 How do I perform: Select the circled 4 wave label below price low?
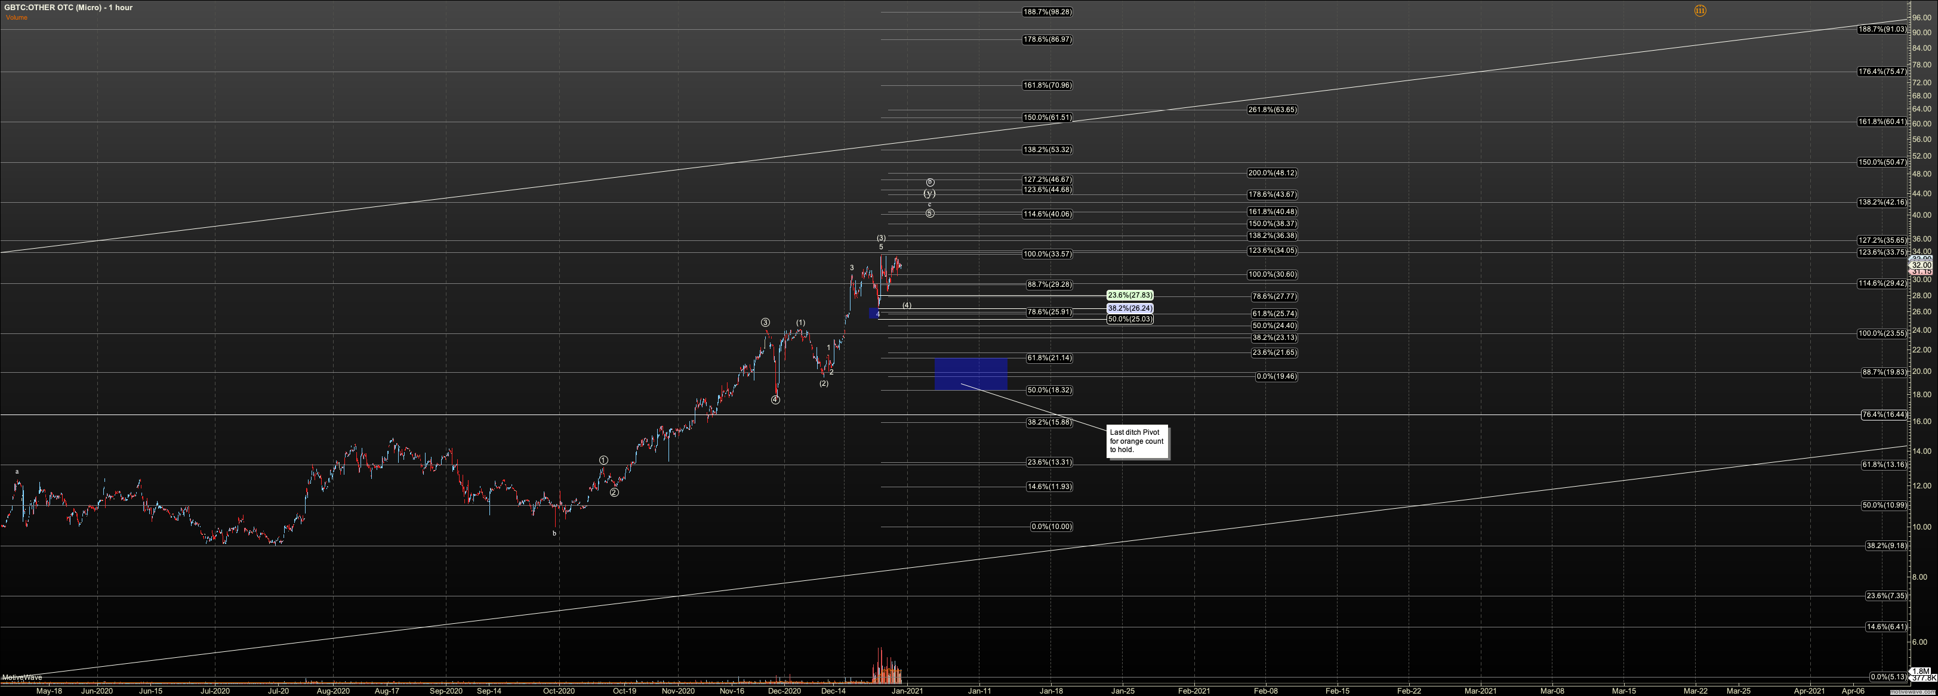click(775, 400)
